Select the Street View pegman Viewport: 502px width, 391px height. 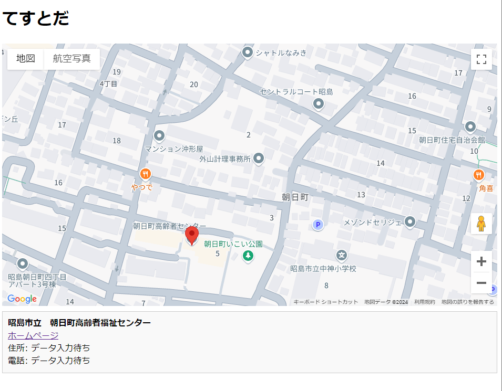pyautogui.click(x=481, y=224)
